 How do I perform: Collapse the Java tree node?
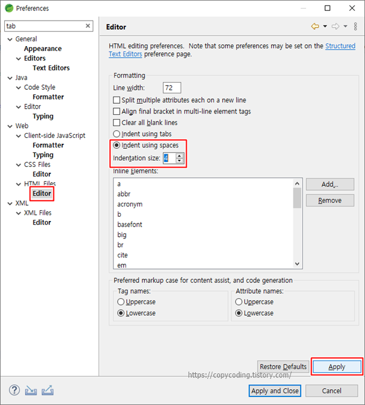pos(10,78)
